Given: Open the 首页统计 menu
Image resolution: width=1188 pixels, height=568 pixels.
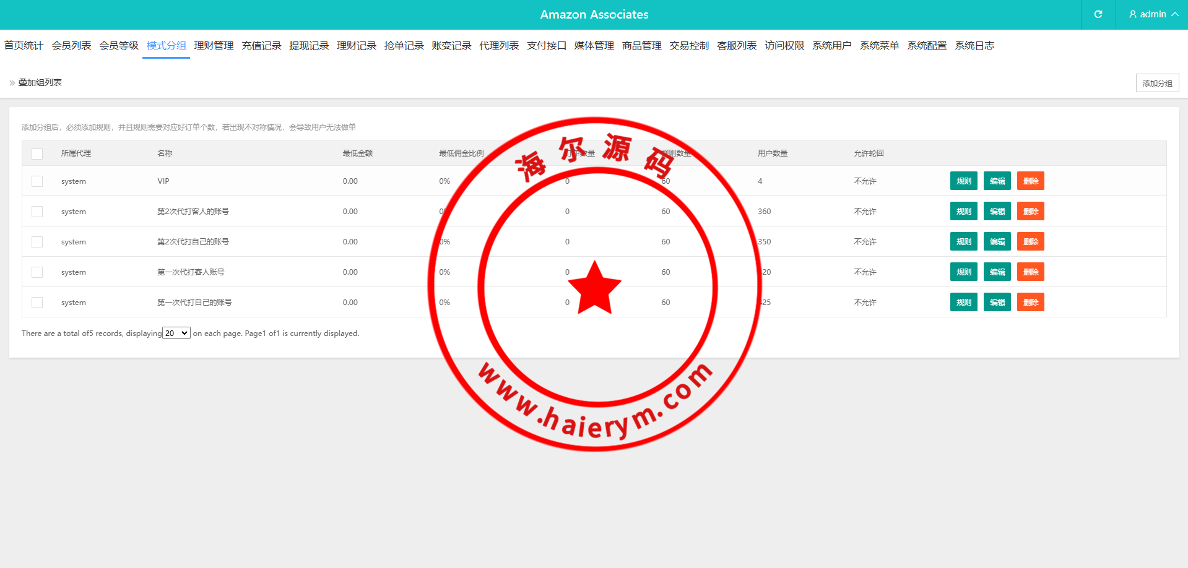Looking at the screenshot, I should click(24, 45).
